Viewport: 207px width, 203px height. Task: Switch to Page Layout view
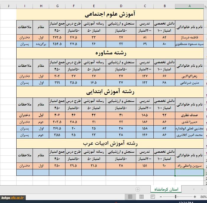coord(142,197)
